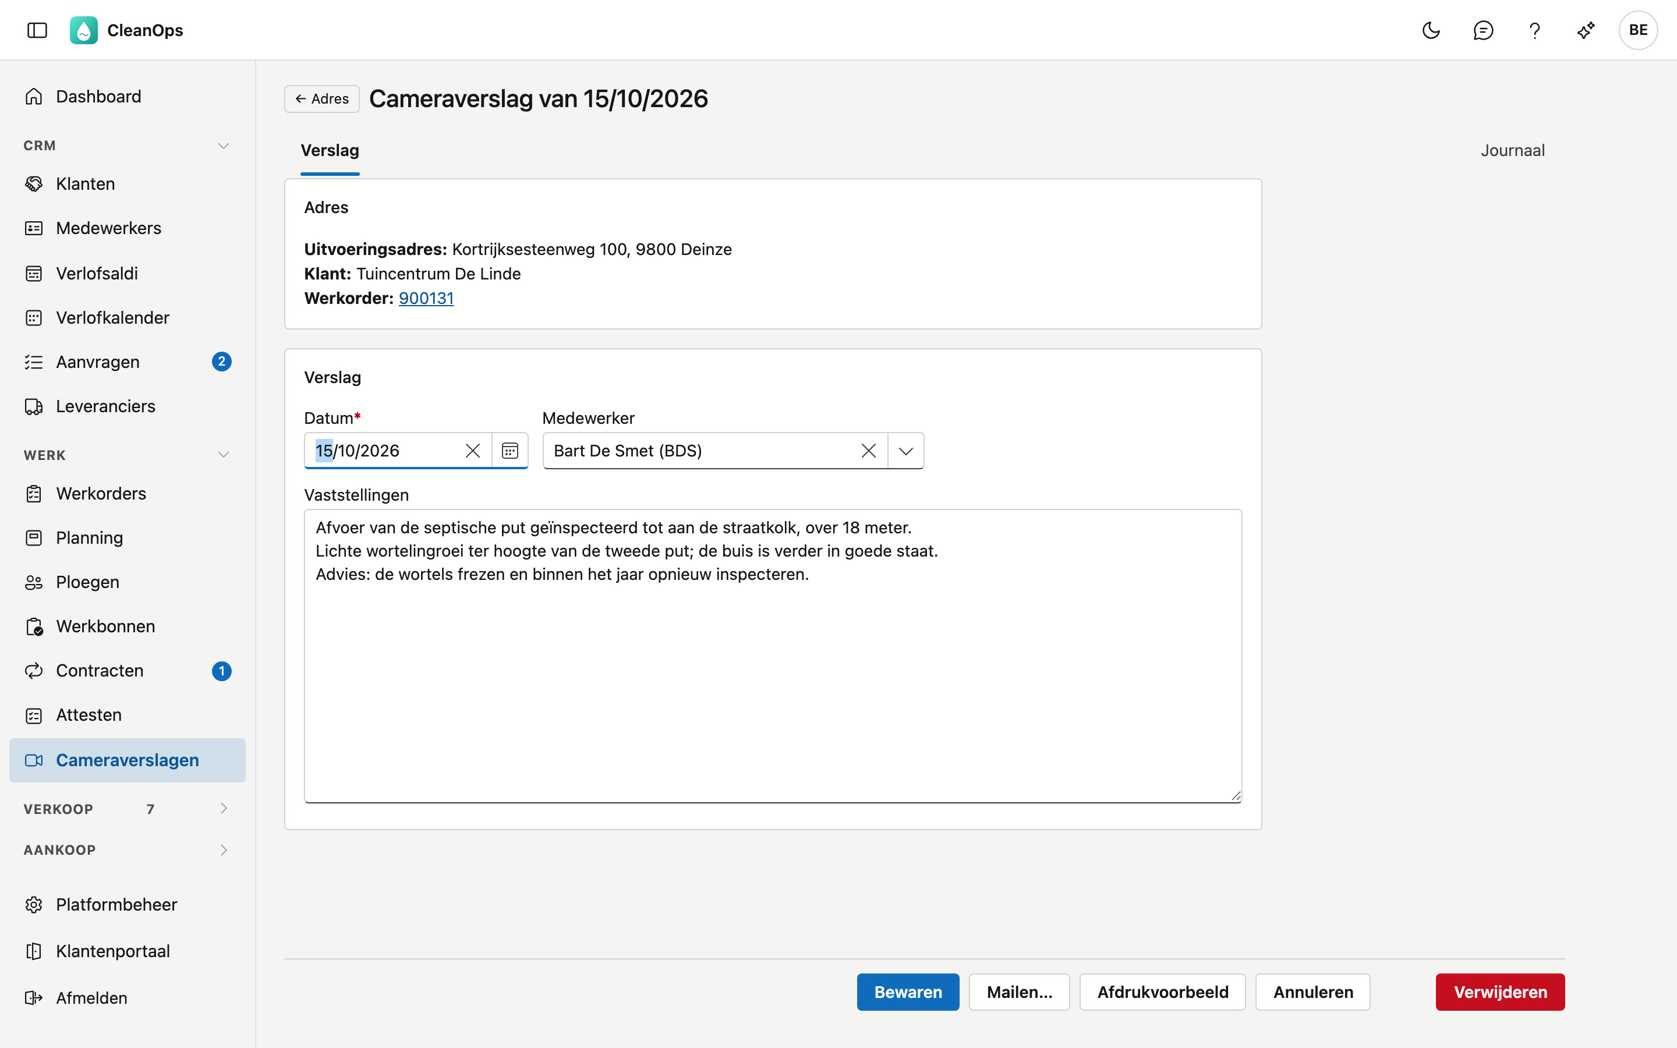1677x1048 pixels.
Task: Open Aanvragen list
Action: click(128, 362)
